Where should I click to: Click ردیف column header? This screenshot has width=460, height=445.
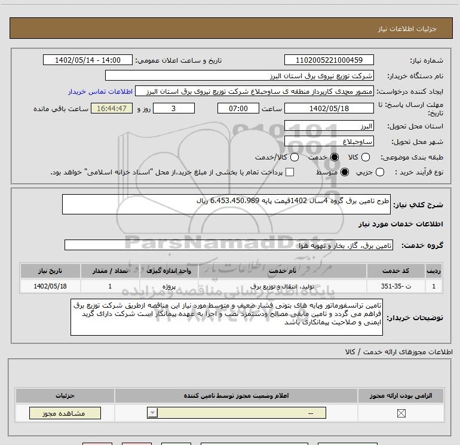434,271
